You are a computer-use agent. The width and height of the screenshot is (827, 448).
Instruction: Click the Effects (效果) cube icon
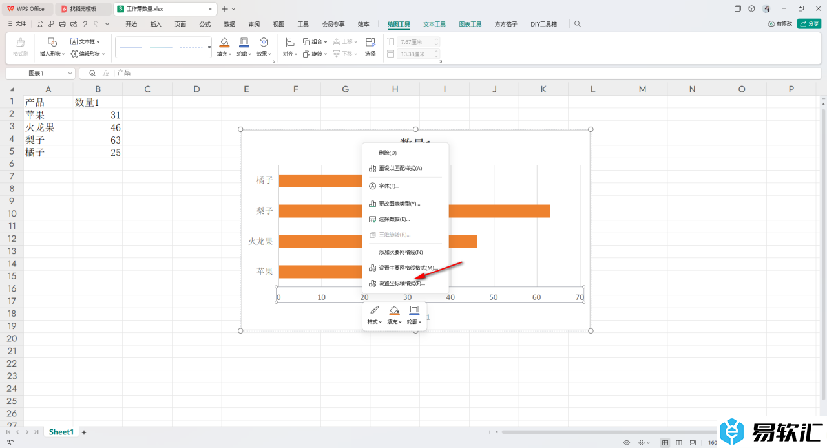[264, 41]
